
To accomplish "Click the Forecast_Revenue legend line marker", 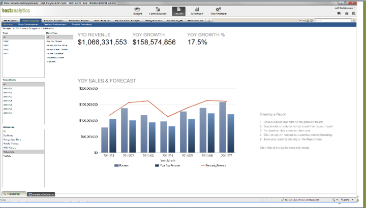I will click(x=203, y=165).
